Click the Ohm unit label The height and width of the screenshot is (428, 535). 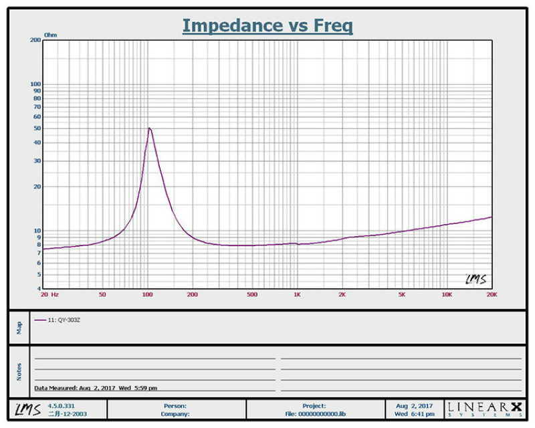pyautogui.click(x=50, y=33)
